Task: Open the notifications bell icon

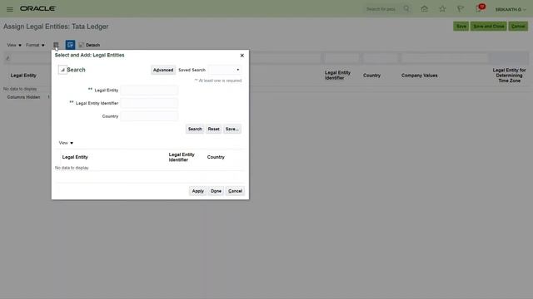Action: 479,9
